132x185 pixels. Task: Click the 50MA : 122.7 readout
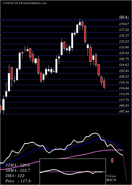pyautogui.click(x=18, y=170)
